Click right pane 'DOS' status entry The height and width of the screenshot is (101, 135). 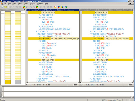tap(131, 85)
